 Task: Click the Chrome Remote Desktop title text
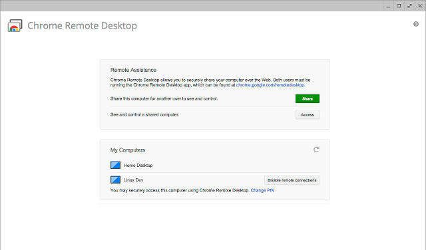(x=82, y=25)
